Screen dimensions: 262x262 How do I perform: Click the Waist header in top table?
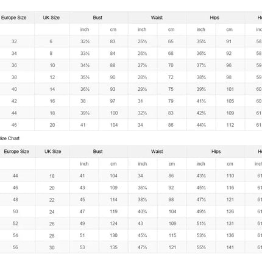coord(157,18)
